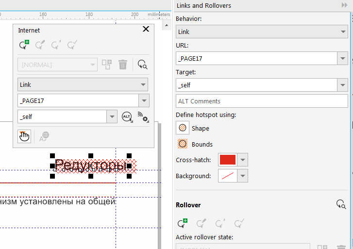Image resolution: width=353 pixels, height=249 pixels.
Task: Collapse the Links and Rollovers docker arrows
Action: [x=344, y=5]
